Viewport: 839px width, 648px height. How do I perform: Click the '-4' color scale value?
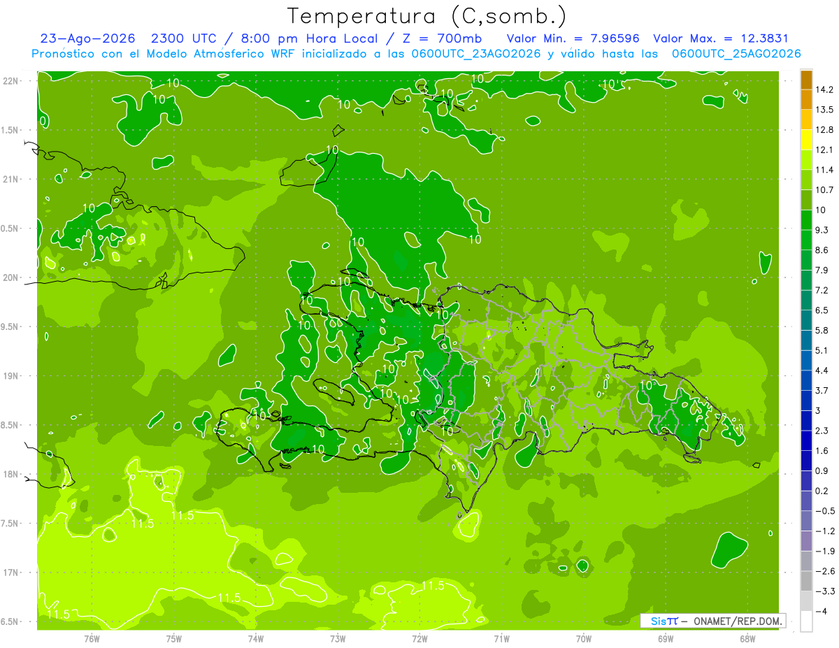(822, 612)
